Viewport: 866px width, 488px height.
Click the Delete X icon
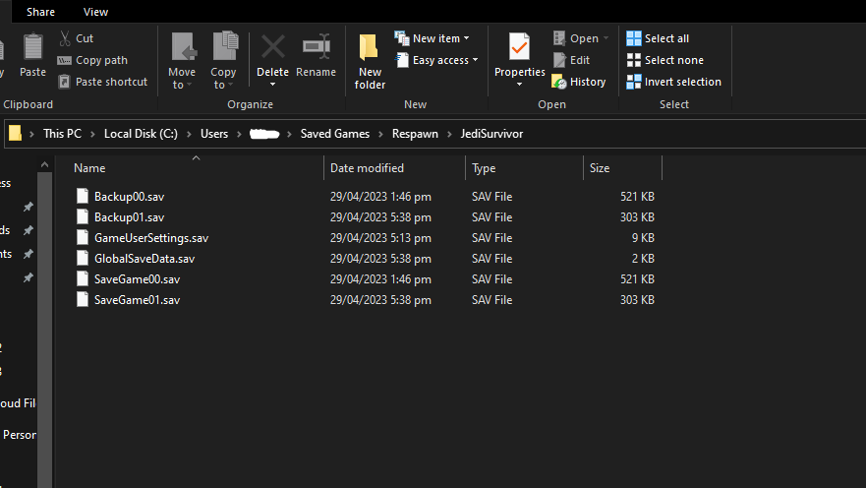[273, 47]
